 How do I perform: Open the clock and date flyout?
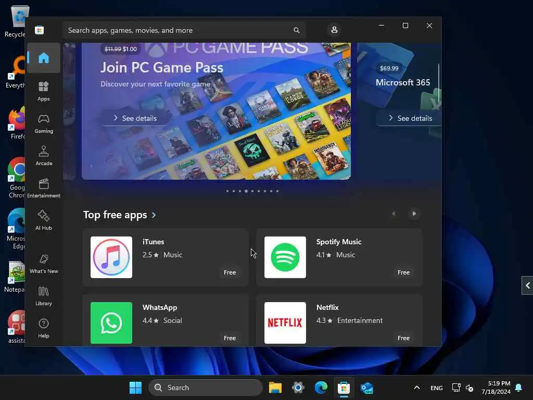[x=496, y=387]
